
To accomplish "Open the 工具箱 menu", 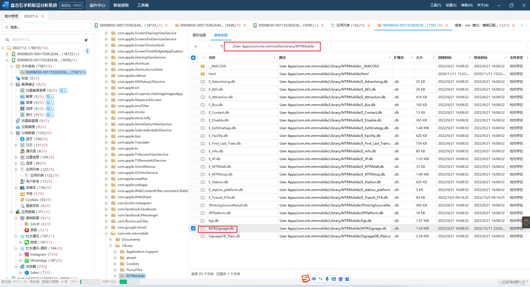I will (x=143, y=5).
